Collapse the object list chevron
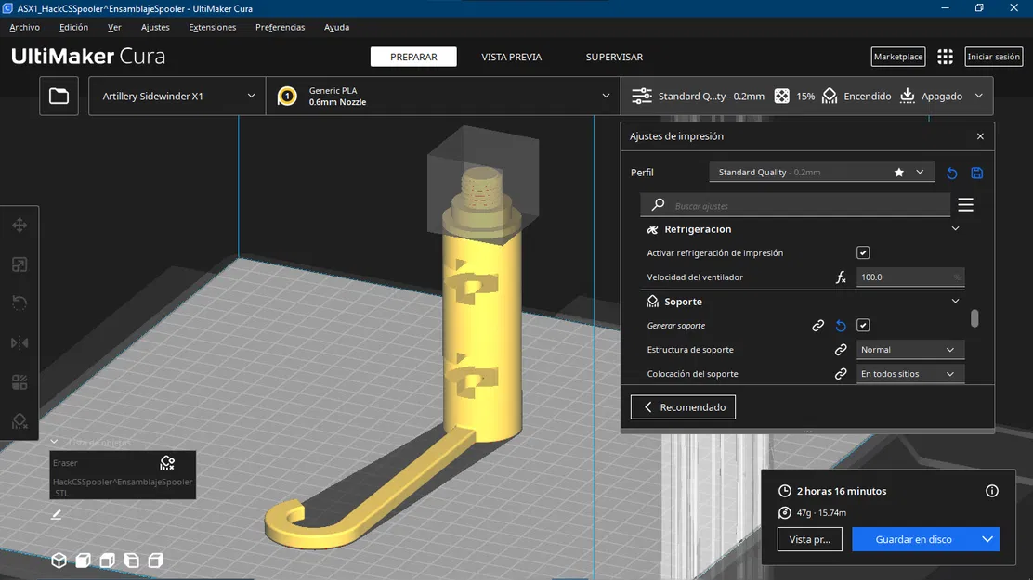 click(54, 442)
